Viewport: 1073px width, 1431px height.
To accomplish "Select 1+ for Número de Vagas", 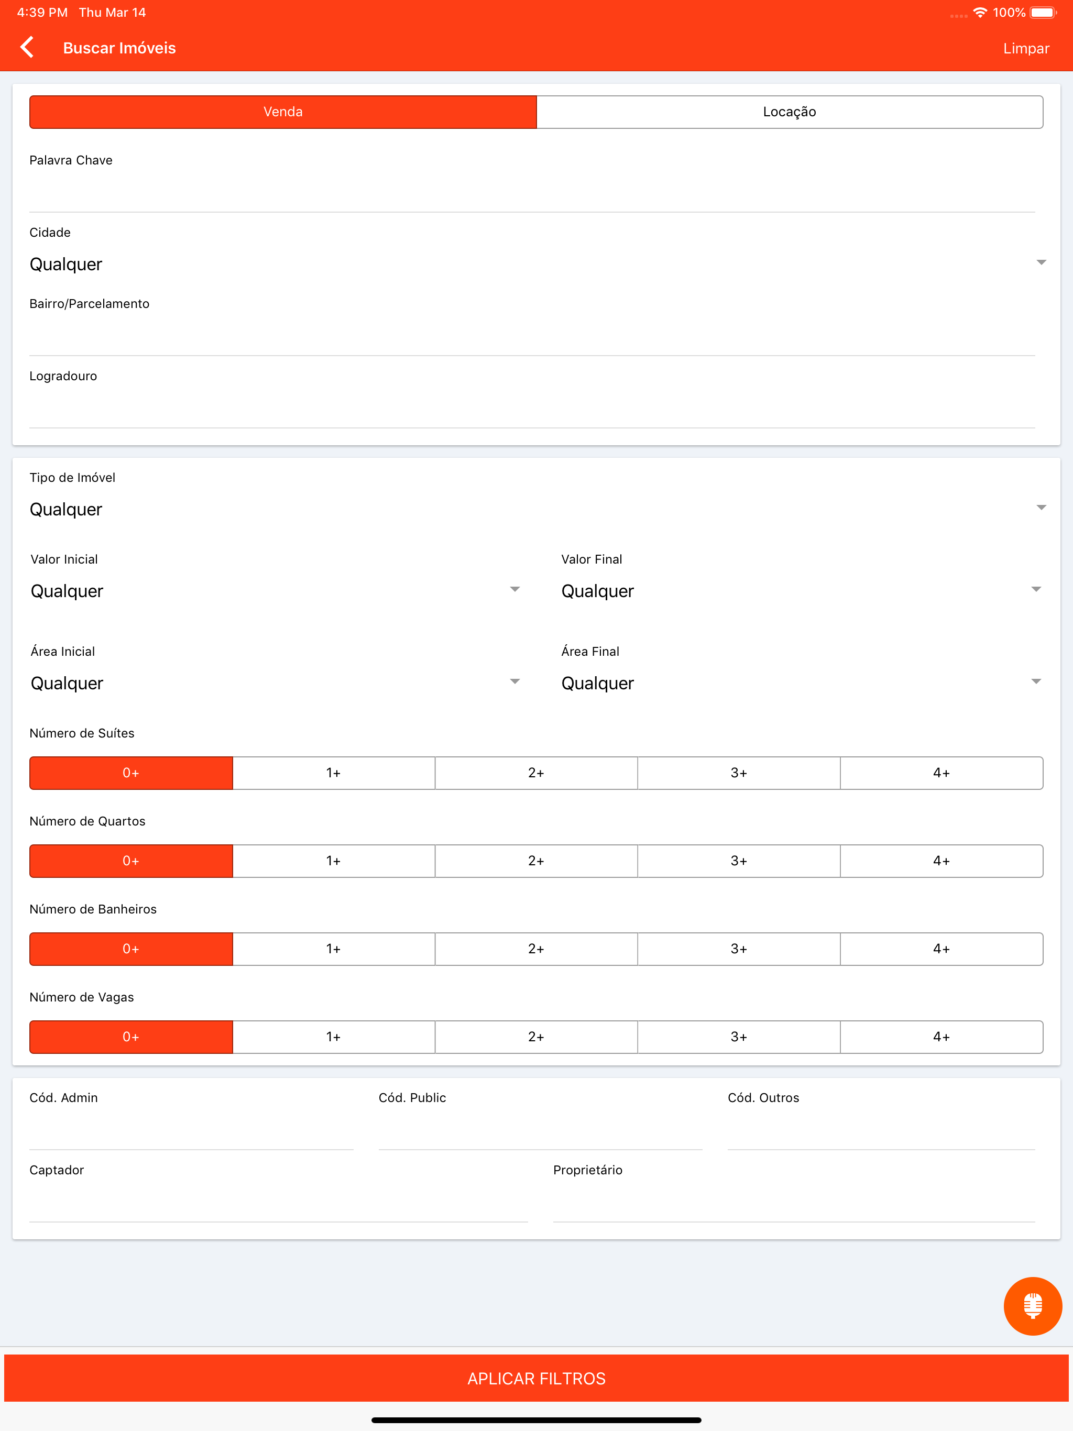I will coord(333,1037).
